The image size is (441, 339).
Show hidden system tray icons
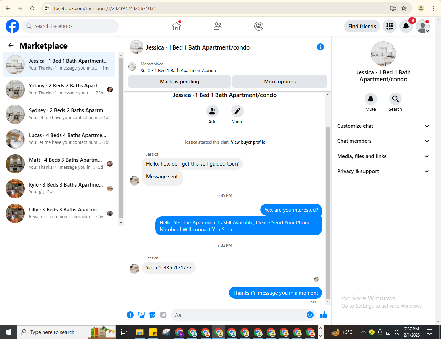pos(363,332)
